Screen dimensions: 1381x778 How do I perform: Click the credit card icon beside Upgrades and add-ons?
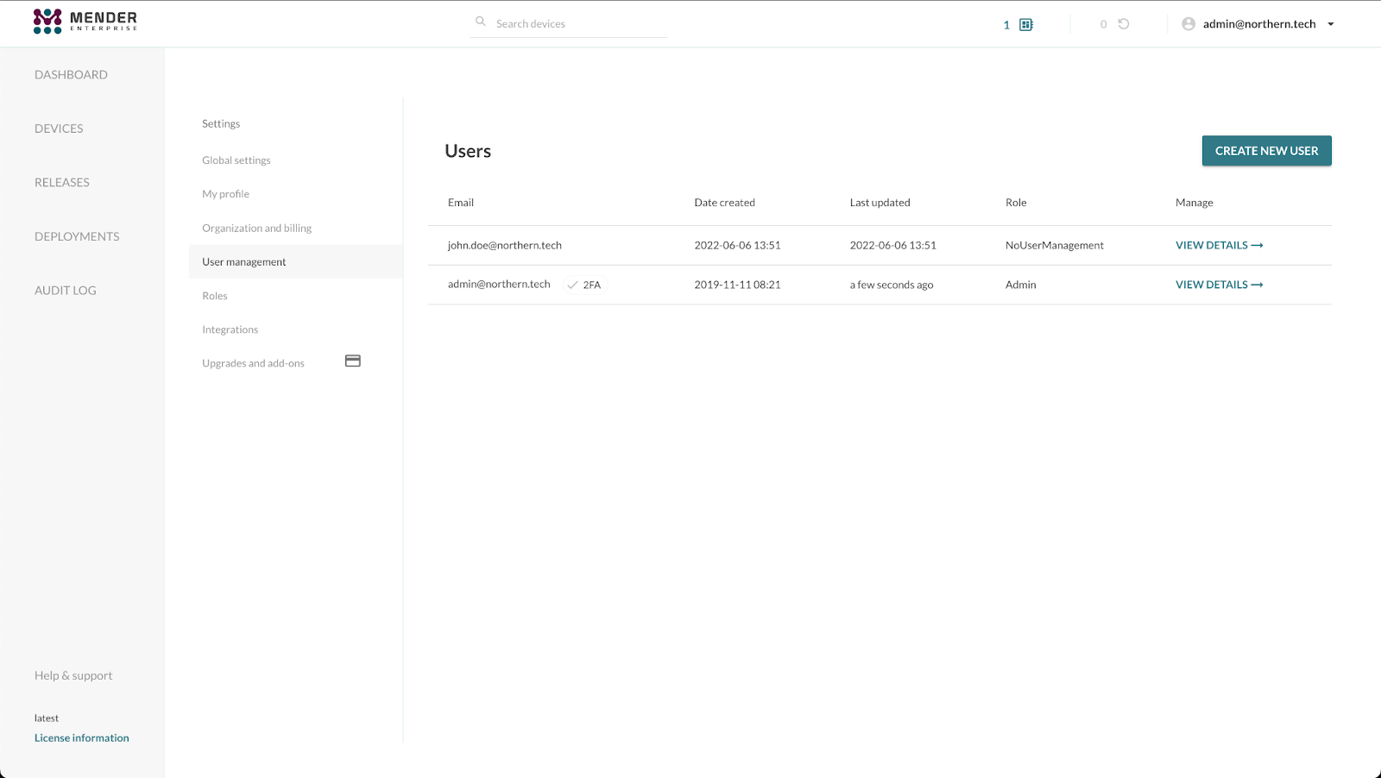[352, 361]
